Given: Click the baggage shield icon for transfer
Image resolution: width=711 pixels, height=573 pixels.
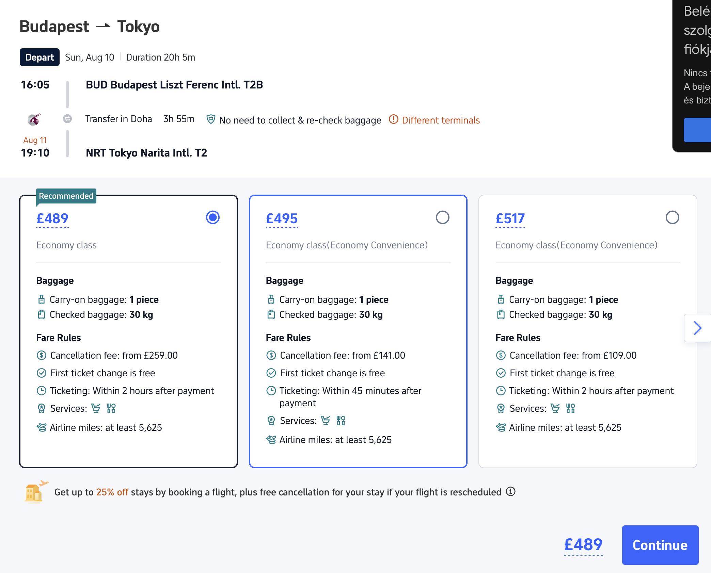Looking at the screenshot, I should (211, 119).
